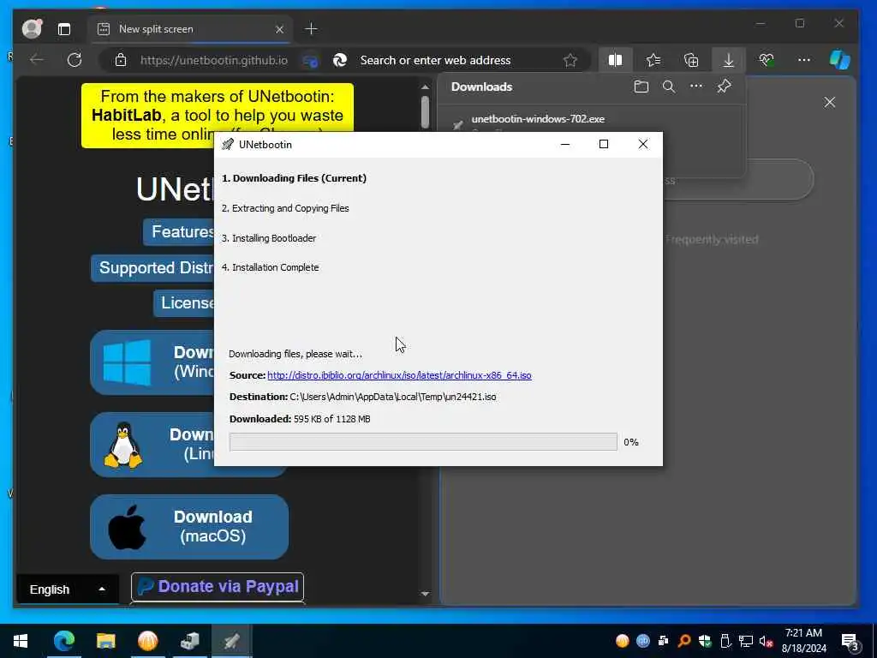The image size is (877, 658).
Task: Open the notification center icon
Action: (850, 641)
